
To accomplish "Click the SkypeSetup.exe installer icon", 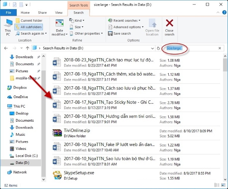I will (x=57, y=175).
